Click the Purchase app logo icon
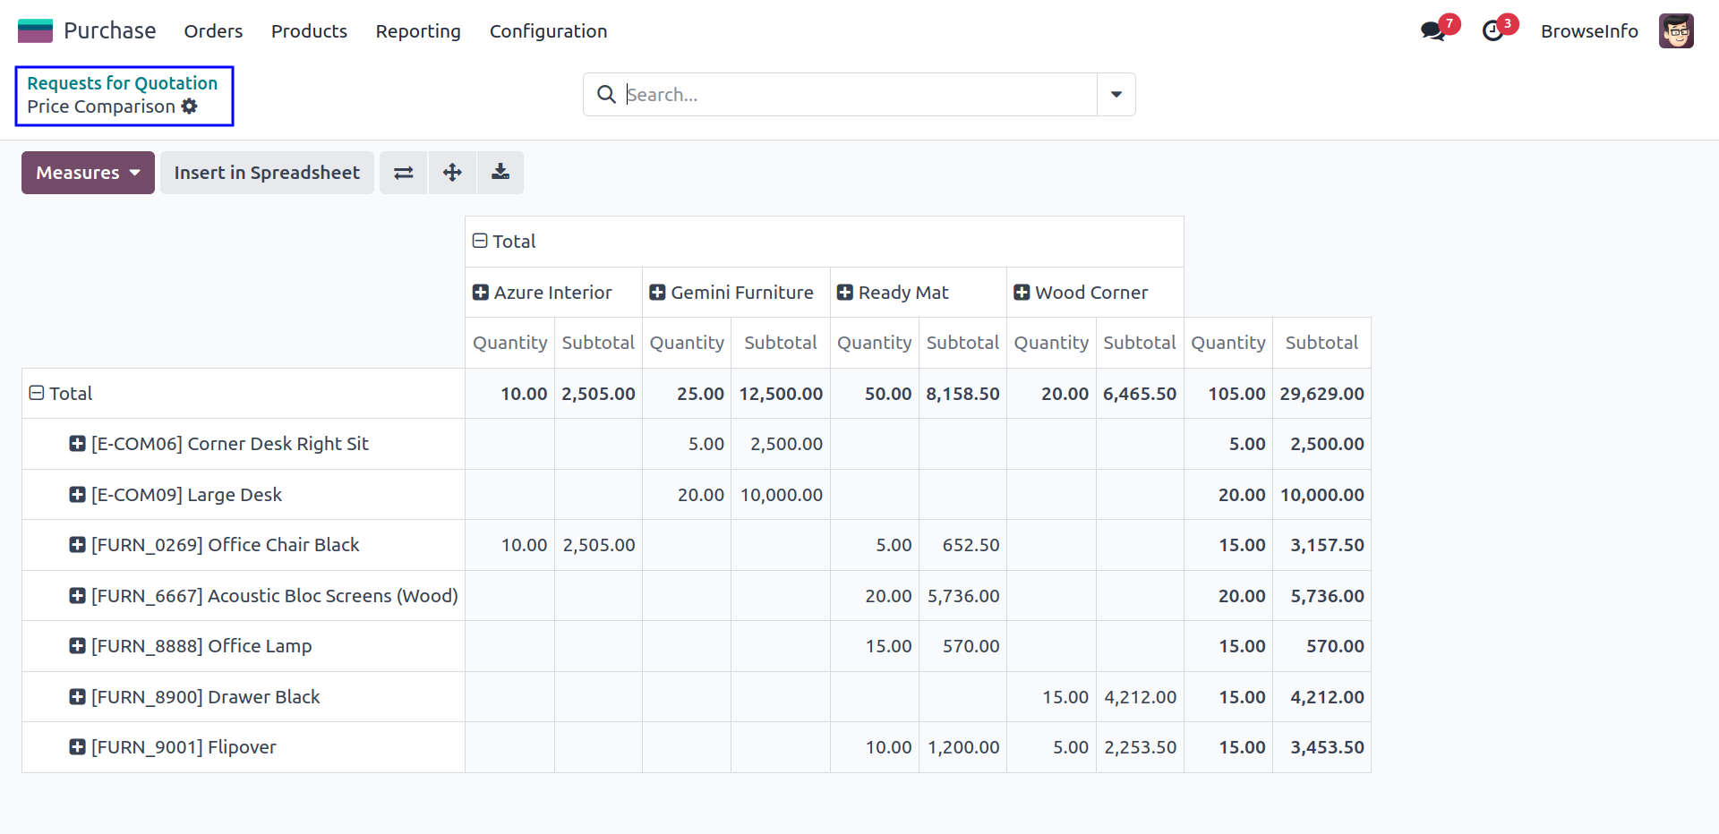The image size is (1719, 834). (36, 31)
